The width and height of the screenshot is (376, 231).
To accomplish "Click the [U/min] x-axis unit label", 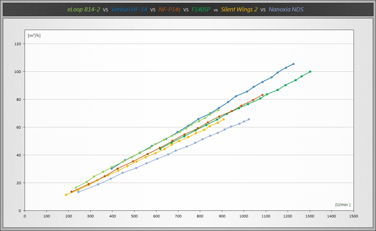I will (343, 204).
